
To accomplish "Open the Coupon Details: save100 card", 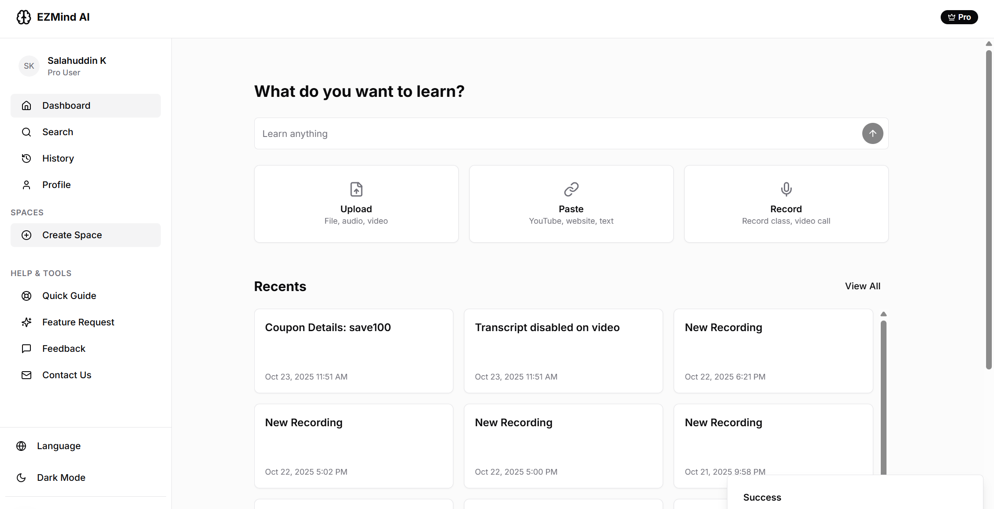I will [x=353, y=351].
